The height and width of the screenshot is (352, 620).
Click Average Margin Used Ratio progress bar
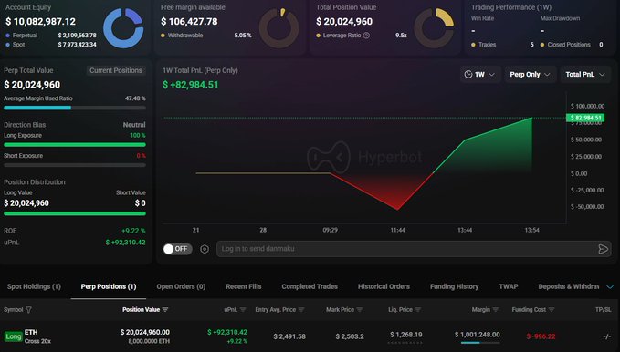[75, 108]
